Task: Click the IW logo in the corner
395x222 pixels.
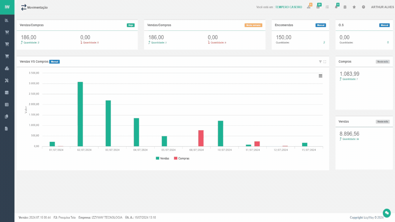Action: click(7, 7)
